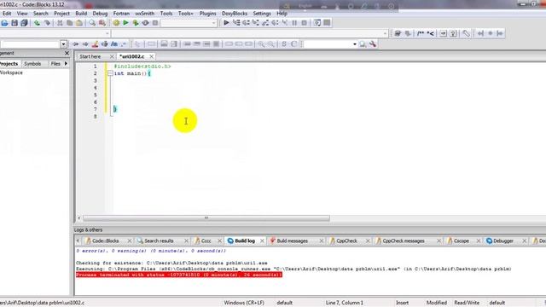Toggle source view S icon
This screenshot has height=307, width=546.
(284, 44)
